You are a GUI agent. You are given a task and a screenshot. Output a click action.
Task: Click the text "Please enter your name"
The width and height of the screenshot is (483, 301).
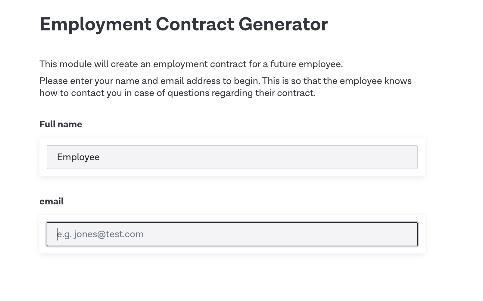pos(90,81)
